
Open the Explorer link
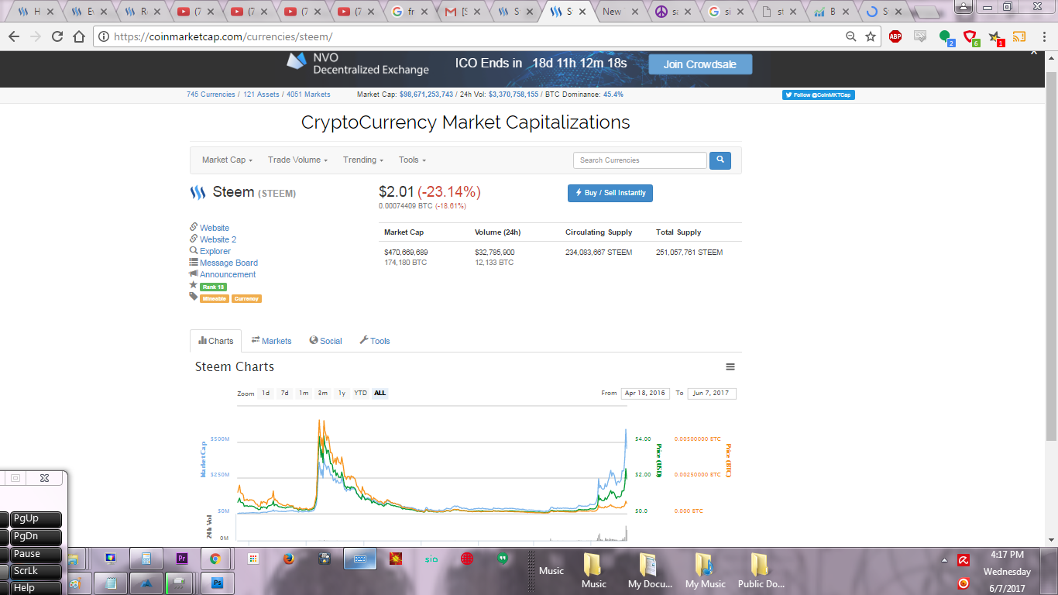tap(215, 251)
